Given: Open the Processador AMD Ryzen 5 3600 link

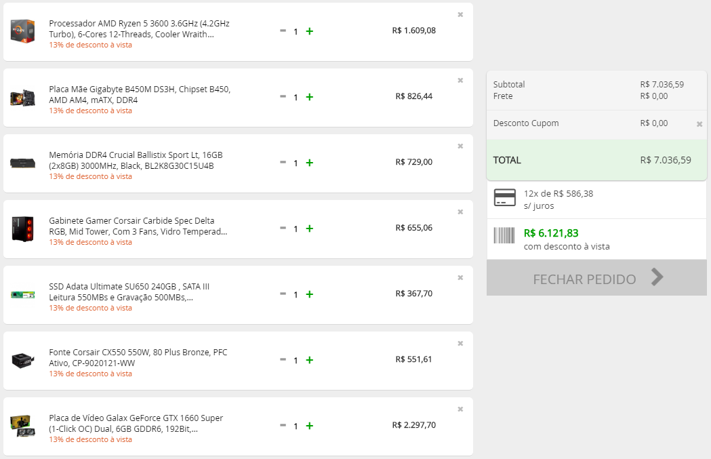Looking at the screenshot, I should pyautogui.click(x=139, y=28).
